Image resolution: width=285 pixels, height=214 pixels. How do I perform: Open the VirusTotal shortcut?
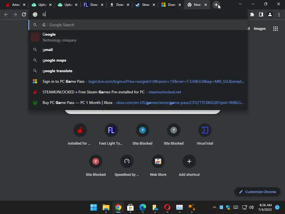pyautogui.click(x=205, y=135)
